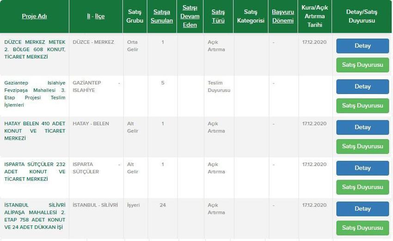
Task: Open ISPARTA SÜTÇÜLER 232 ADET KONUT project link
Action: [x=35, y=171]
